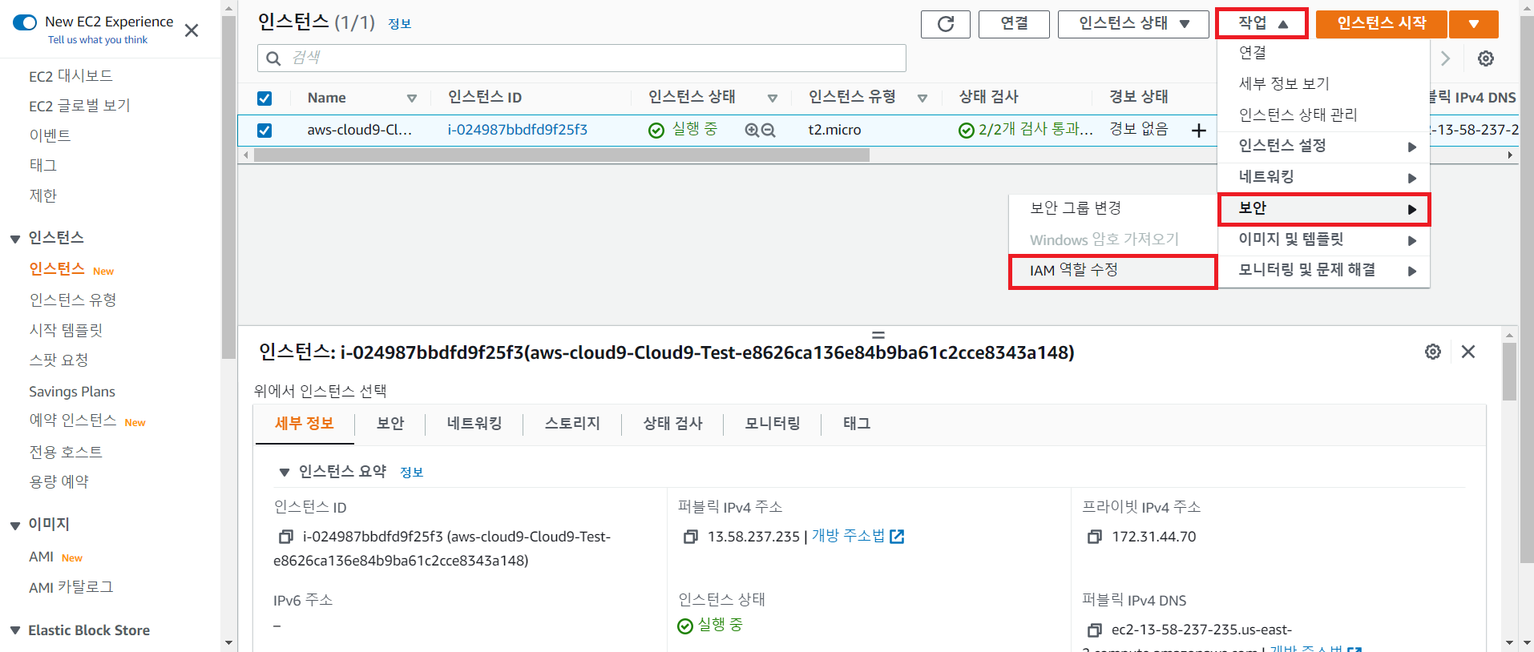Switch to the 모니터링 tab
This screenshot has height=652, width=1534.
[773, 424]
